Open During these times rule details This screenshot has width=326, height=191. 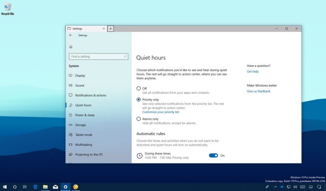click(167, 156)
